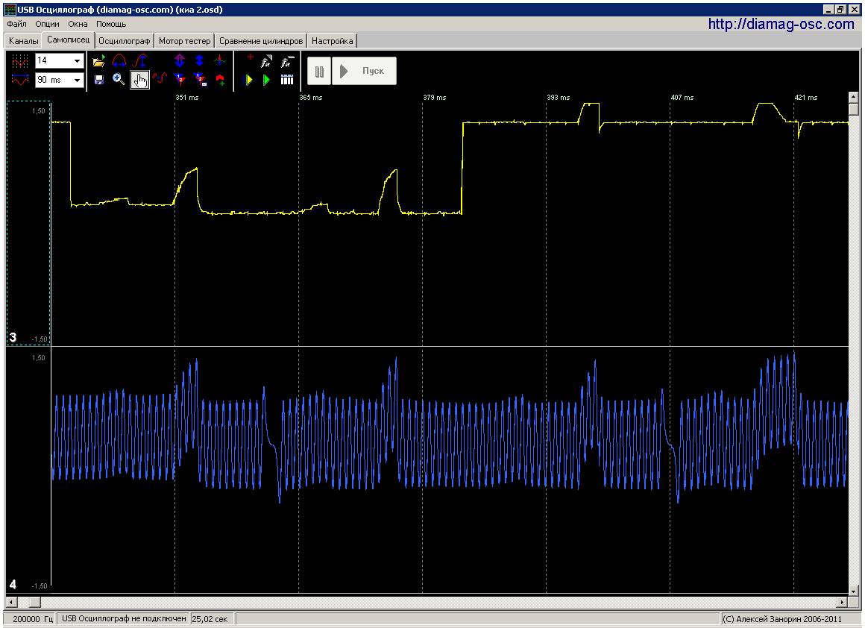Click the red arc horizontal measurement tool
865x628 pixels.
pyautogui.click(x=119, y=61)
